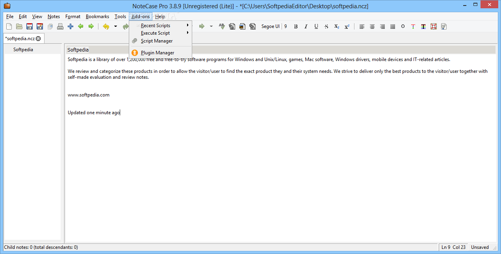Expand the Recent Scripts submenu
501x254 pixels.
[x=160, y=26]
